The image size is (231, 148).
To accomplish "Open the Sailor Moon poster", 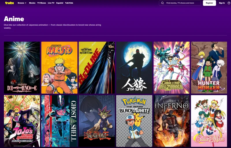I will [x=209, y=121].
